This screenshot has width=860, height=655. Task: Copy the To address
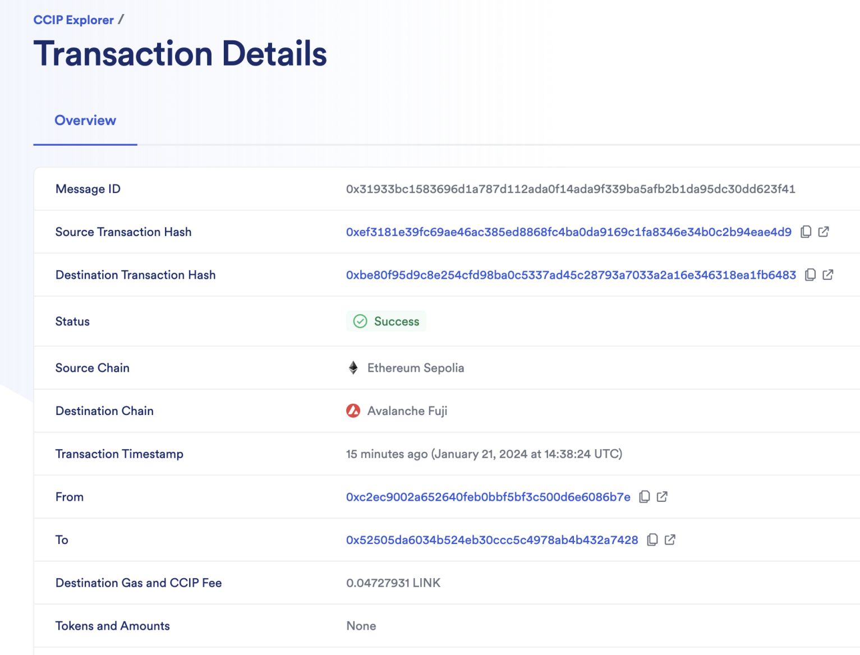[652, 540]
